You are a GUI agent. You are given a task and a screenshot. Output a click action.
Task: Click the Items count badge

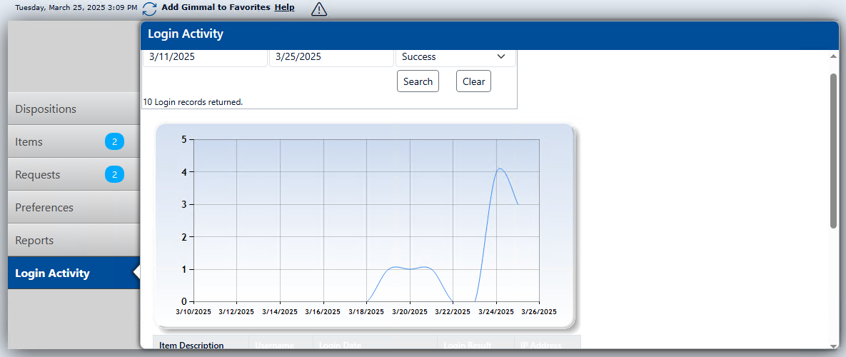tap(114, 142)
